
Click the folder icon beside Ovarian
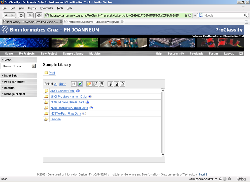(46, 119)
